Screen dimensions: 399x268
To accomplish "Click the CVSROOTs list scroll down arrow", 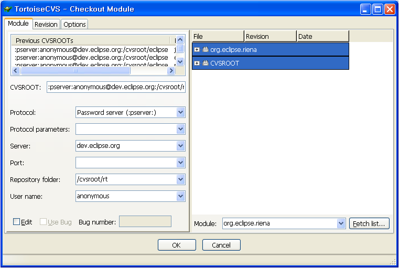I will click(180, 61).
